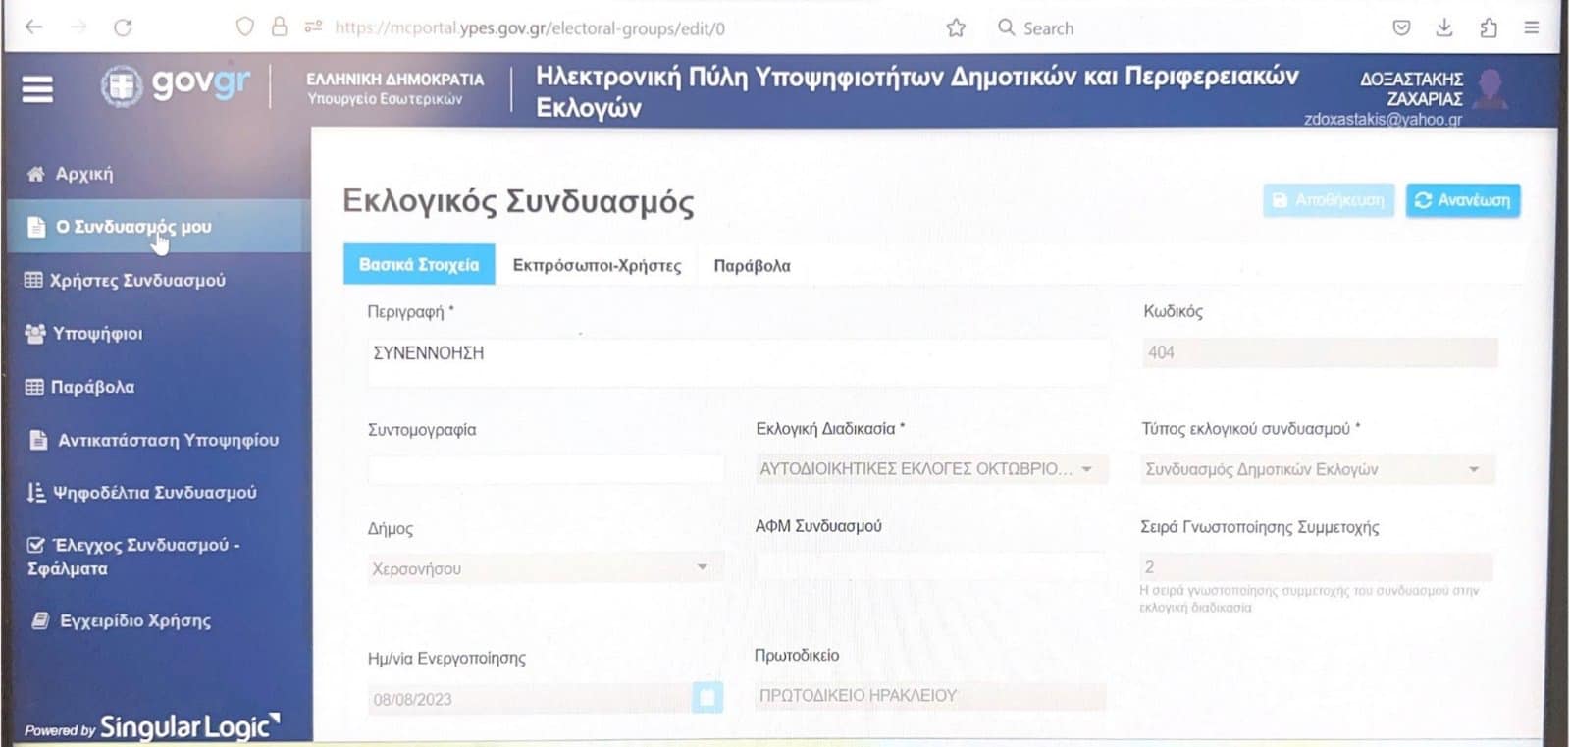1570x747 pixels.
Task: Open Ψηφοδέλτια Συνδυασμού in the sidebar
Action: [x=155, y=492]
